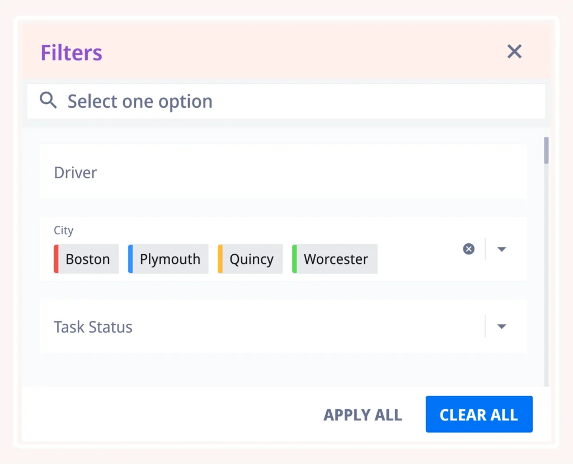The image size is (573, 464).
Task: Click the green color bar on the Worcester chip
Action: 294,259
